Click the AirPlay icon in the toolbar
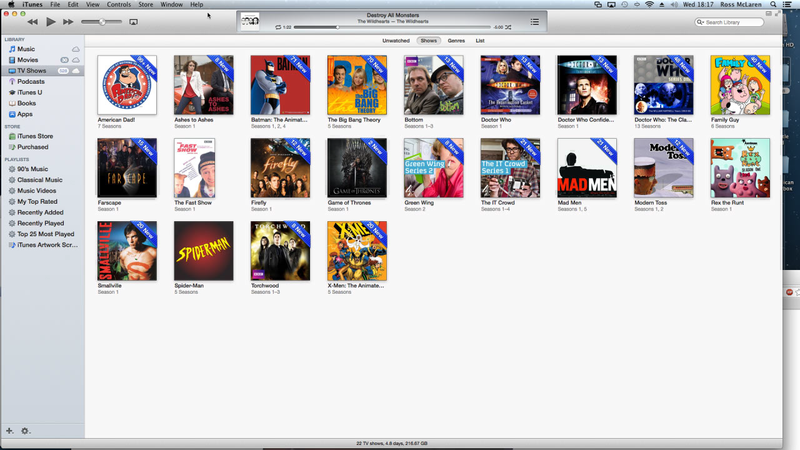Image resolution: width=800 pixels, height=450 pixels. pos(133,21)
